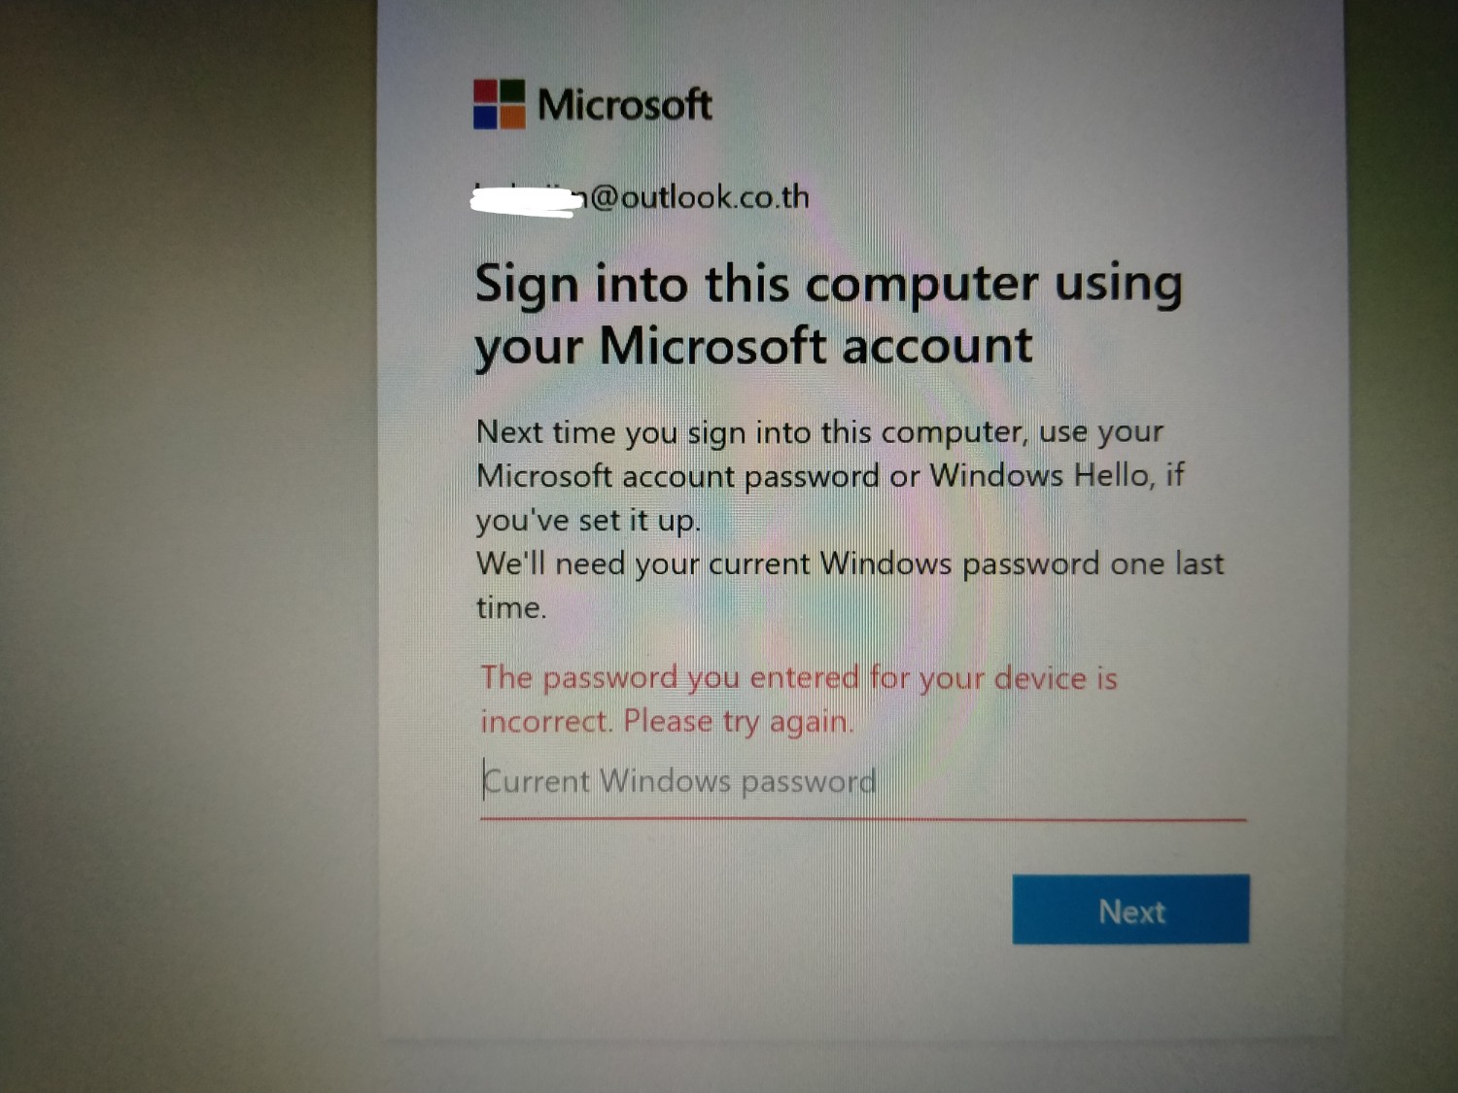Screen dimensions: 1458x1093
Task: Click the 'Next time you sign into' paragraph line
Action: pyautogui.click(x=819, y=431)
